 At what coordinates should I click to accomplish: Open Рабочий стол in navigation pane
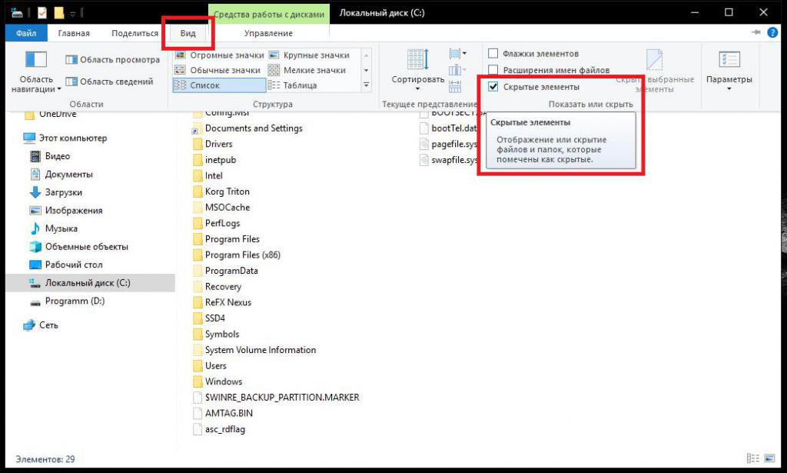coord(66,265)
